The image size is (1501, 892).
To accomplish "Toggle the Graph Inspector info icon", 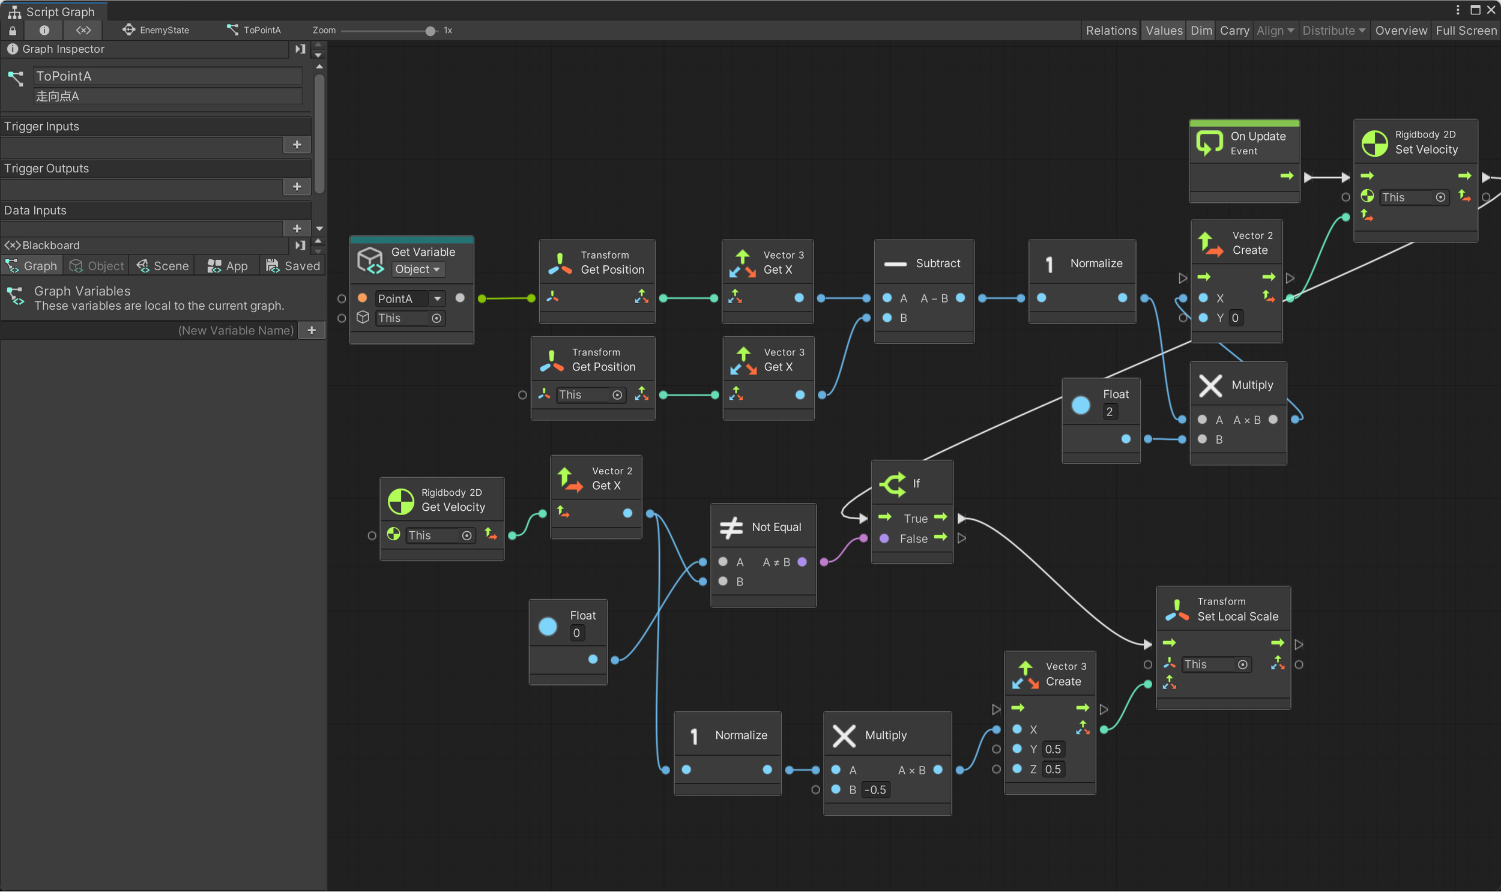I will [x=44, y=30].
